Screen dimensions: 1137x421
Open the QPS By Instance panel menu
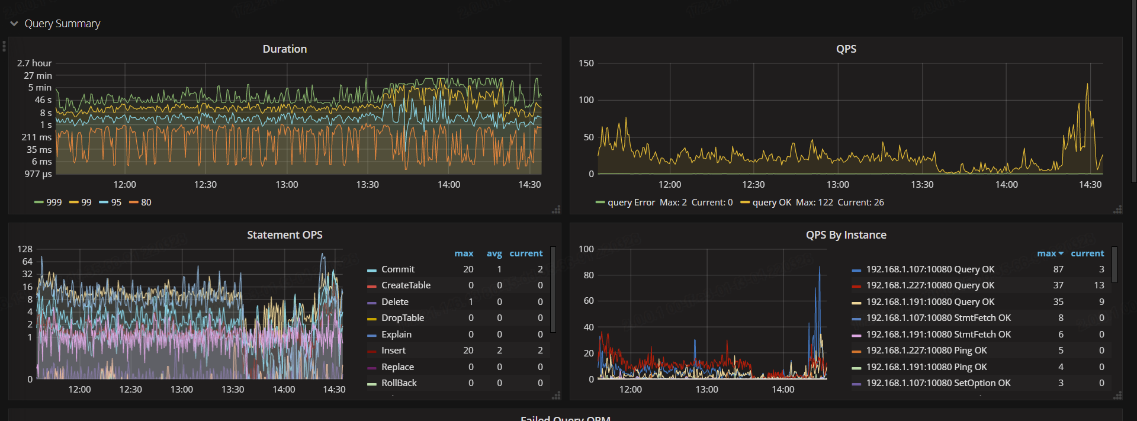(846, 235)
